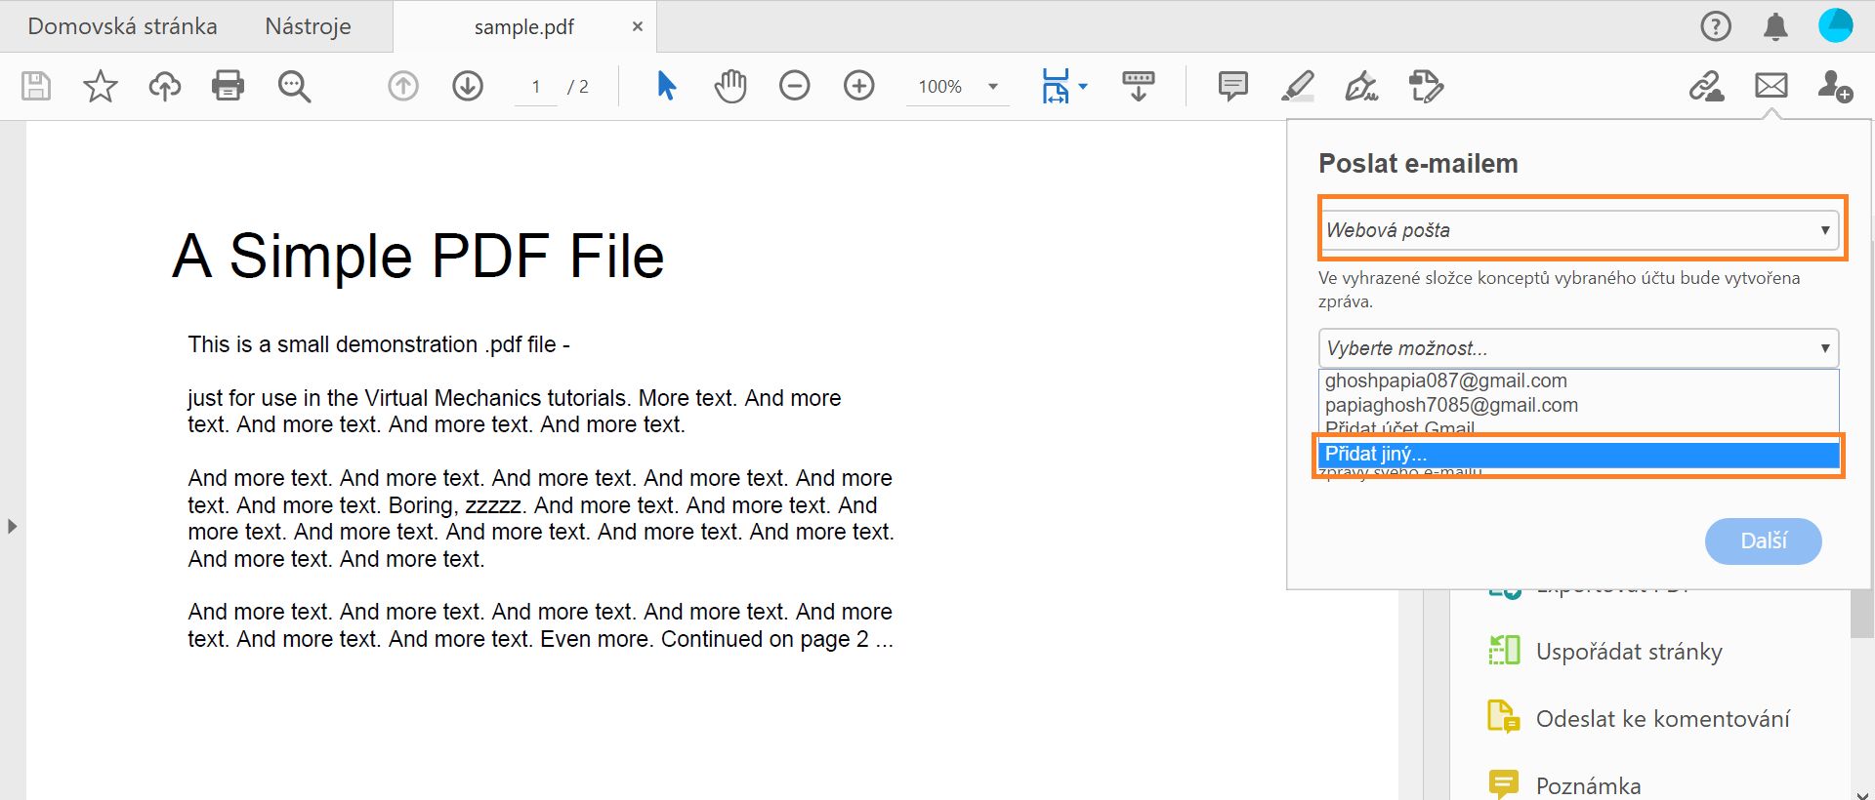Expand the Webová pošta dropdown
The height and width of the screenshot is (800, 1875).
pos(1578,230)
